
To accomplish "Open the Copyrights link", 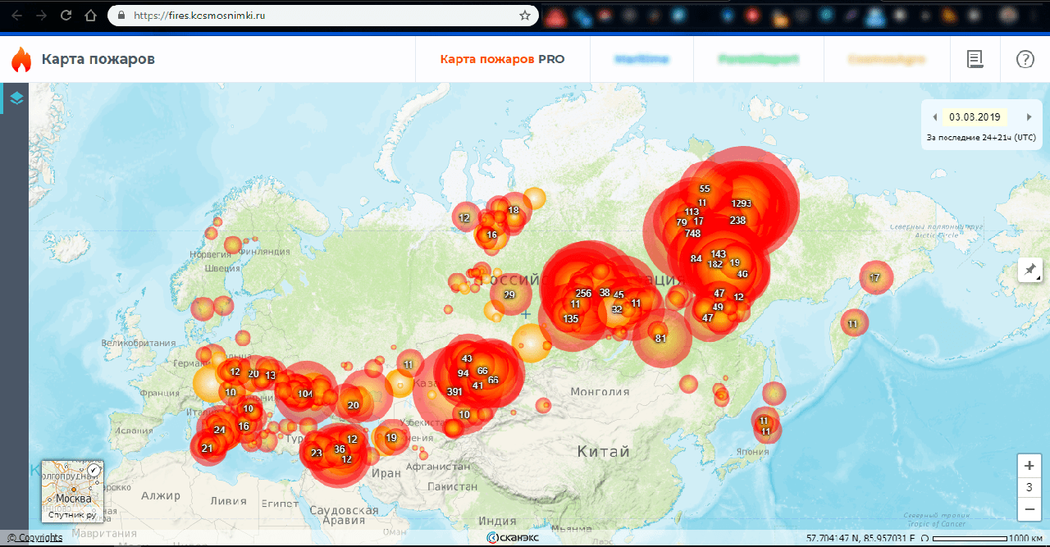I will tap(34, 538).
